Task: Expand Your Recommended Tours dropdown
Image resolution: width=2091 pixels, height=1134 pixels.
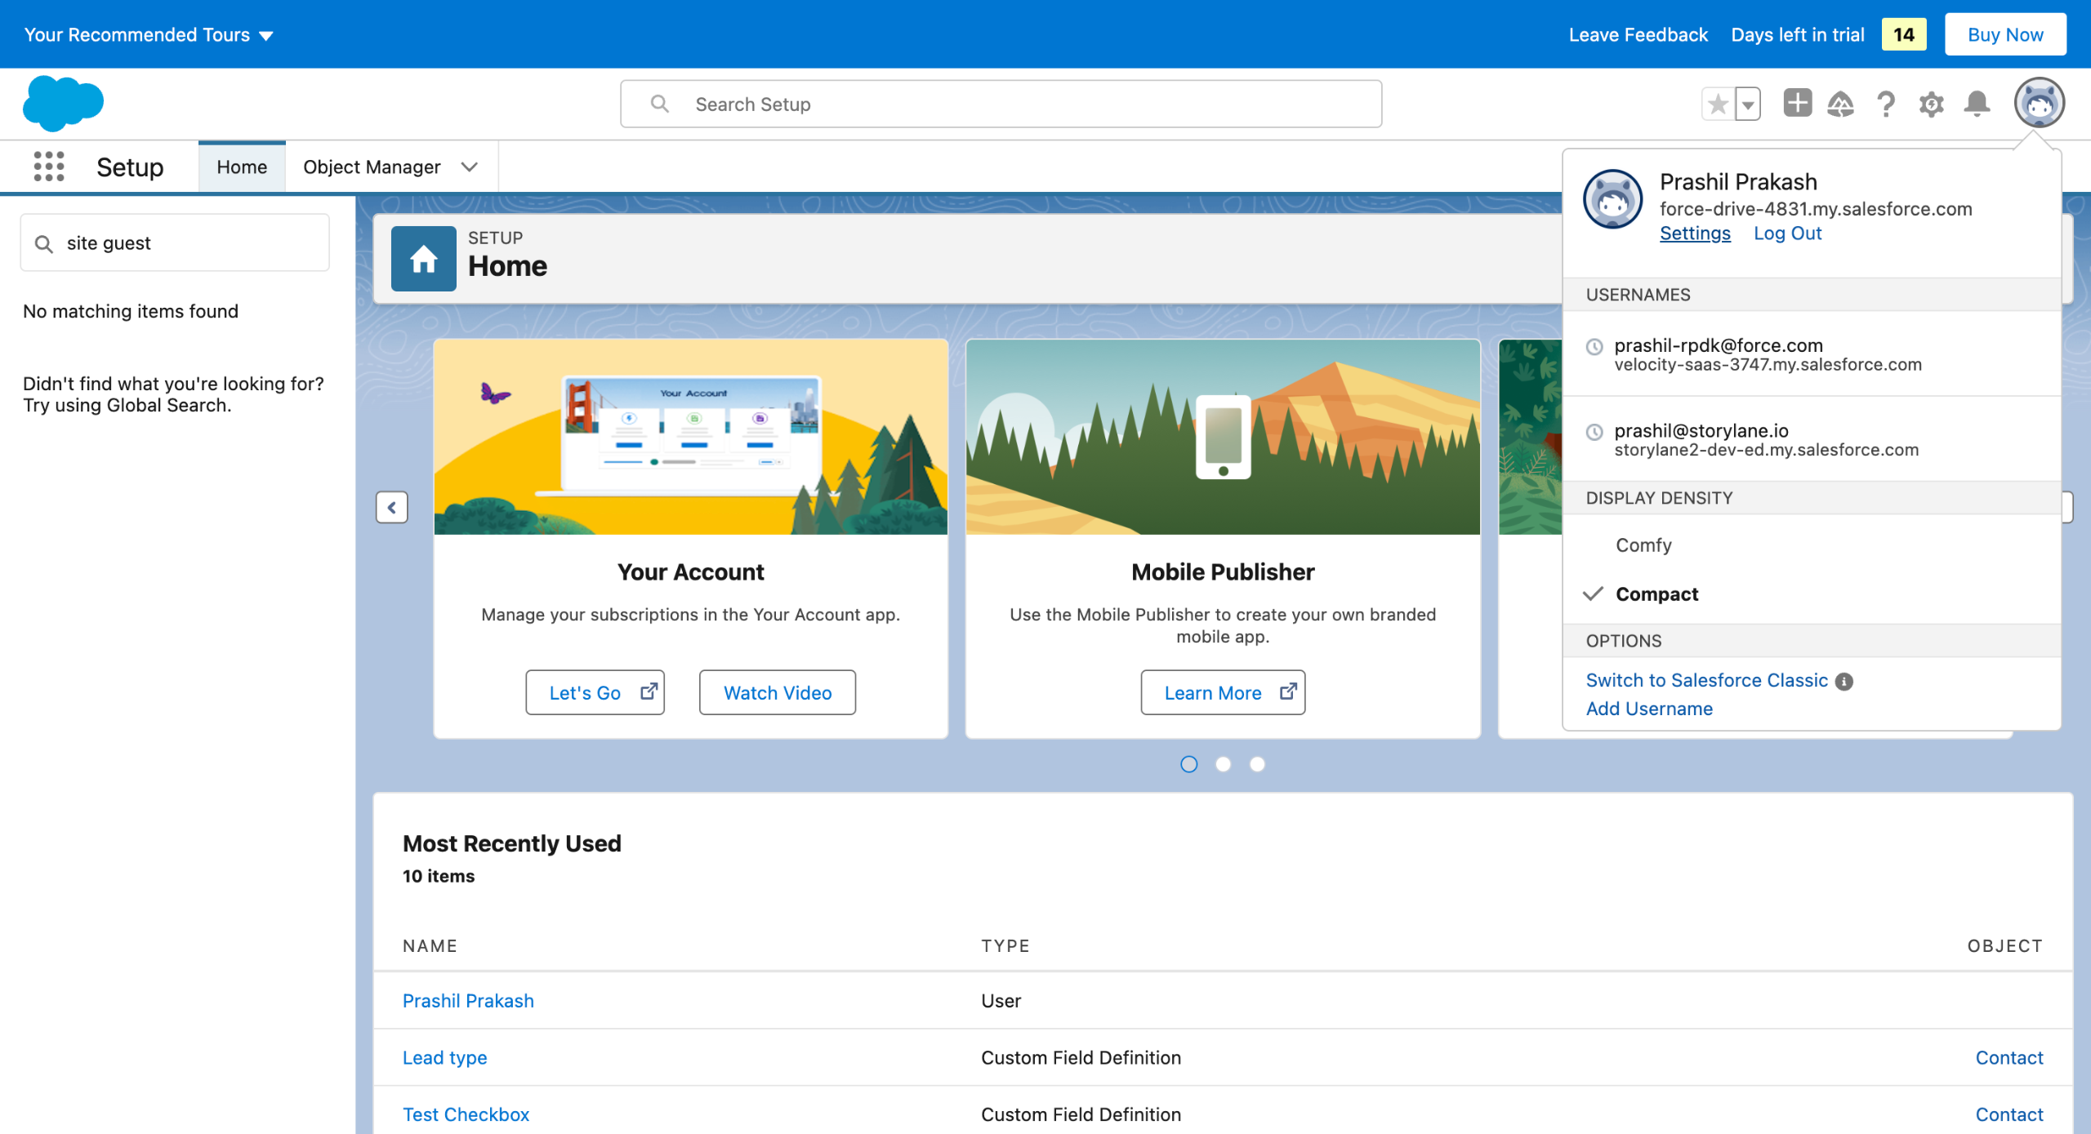Action: (149, 34)
